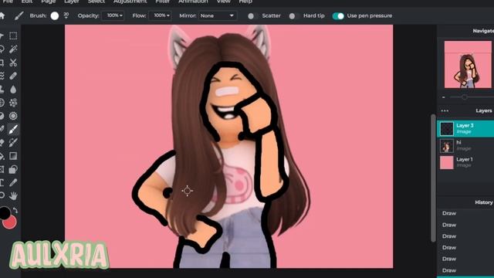Click the Layer 3 thumbnail

[x=447, y=129]
